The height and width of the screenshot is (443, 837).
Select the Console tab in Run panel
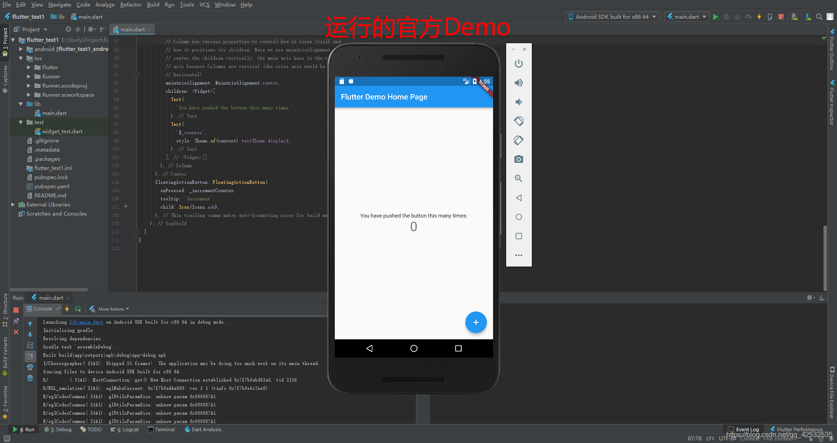click(43, 309)
